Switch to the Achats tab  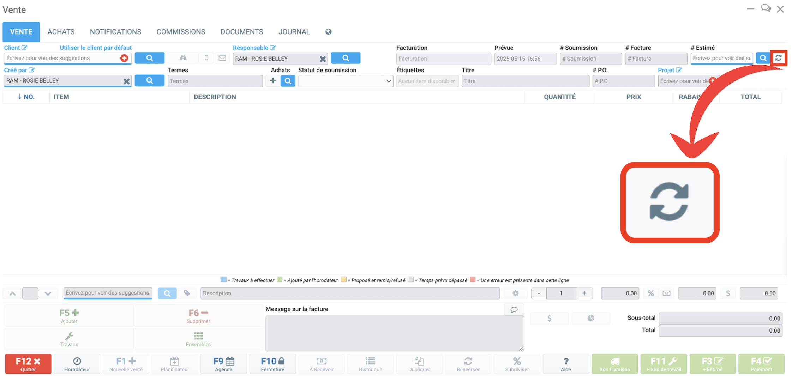61,32
